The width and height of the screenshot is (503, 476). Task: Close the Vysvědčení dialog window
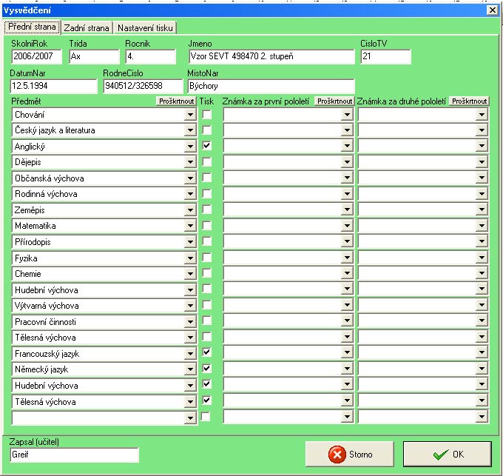click(491, 10)
